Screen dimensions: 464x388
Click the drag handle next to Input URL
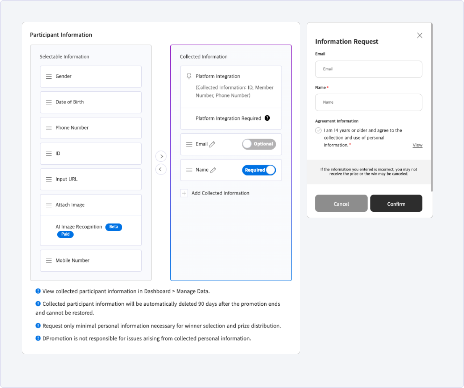pos(49,179)
